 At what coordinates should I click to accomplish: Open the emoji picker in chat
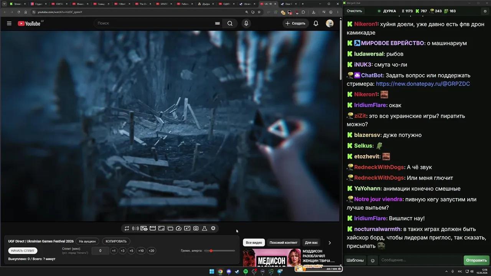(372, 260)
